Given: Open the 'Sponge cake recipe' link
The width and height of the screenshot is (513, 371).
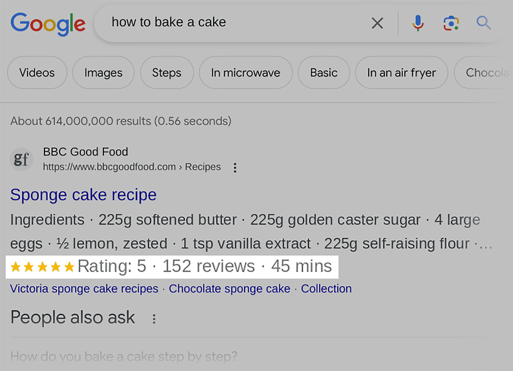Looking at the screenshot, I should [83, 195].
